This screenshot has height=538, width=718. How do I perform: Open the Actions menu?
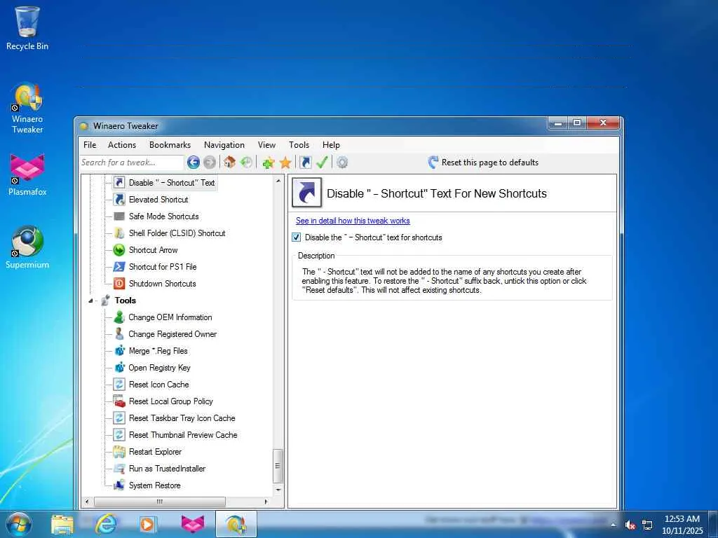point(122,145)
